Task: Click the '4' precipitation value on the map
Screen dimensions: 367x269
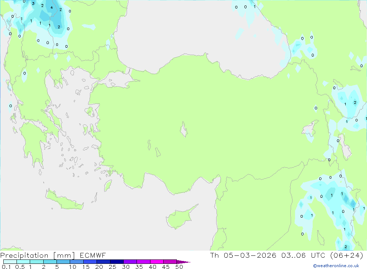Action: point(52,7)
